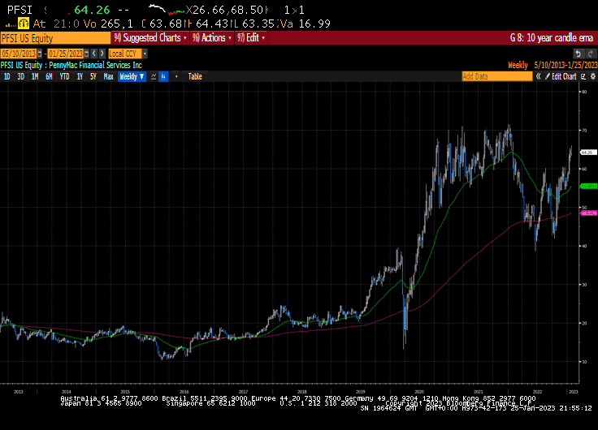Click the yellow market depth icon near At
Screen dimensions: 598x430
coord(24,24)
